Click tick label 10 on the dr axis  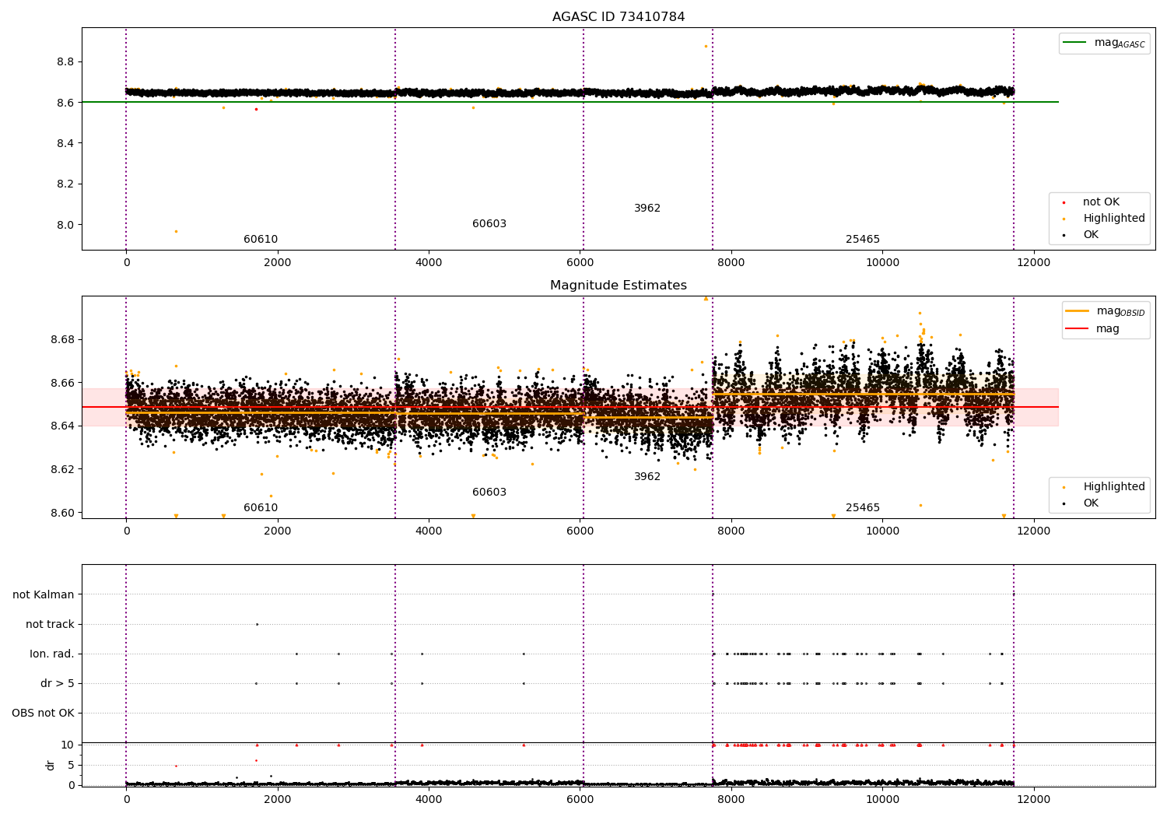68,745
